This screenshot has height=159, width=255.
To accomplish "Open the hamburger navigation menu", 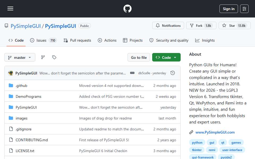I will tap(10, 8).
